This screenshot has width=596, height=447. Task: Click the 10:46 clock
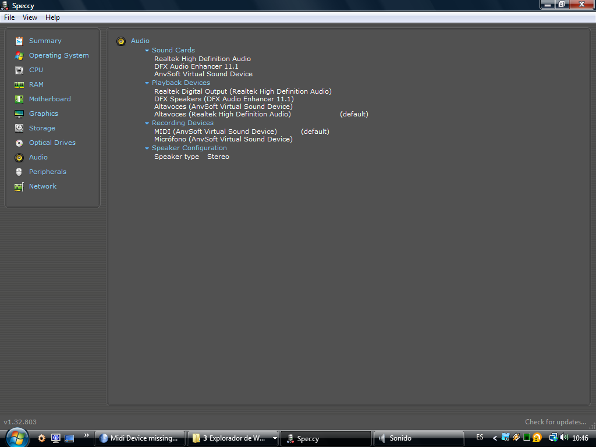pyautogui.click(x=580, y=438)
